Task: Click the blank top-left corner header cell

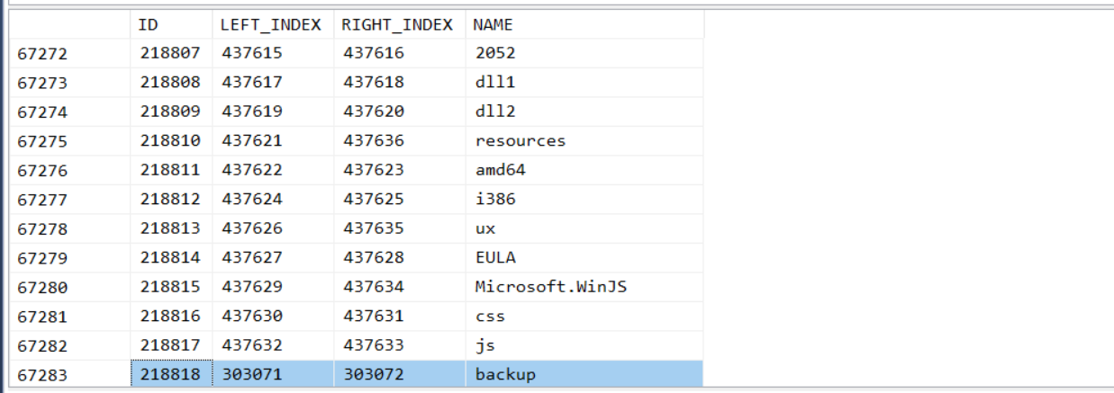Action: [x=66, y=25]
